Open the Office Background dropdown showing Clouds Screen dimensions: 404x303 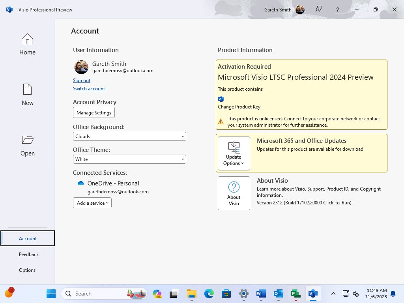tap(129, 136)
